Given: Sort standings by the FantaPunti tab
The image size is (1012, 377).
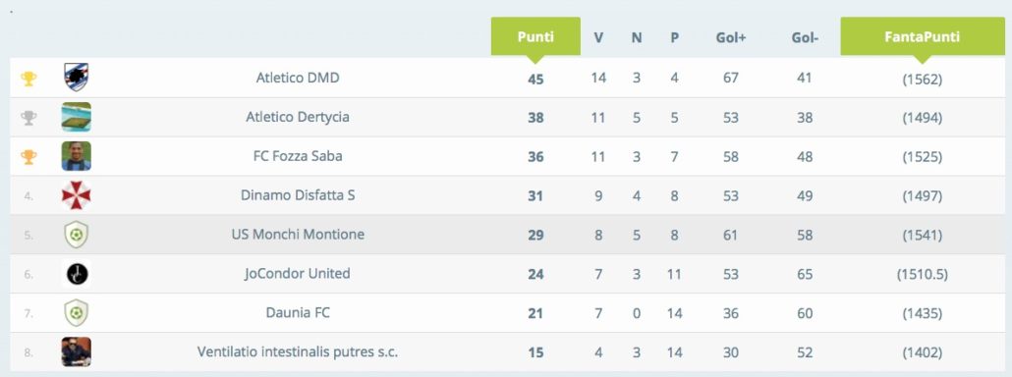Looking at the screenshot, I should pos(923,37).
